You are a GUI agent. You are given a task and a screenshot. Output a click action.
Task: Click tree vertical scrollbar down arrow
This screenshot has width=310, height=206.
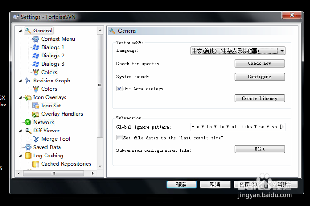100,166
